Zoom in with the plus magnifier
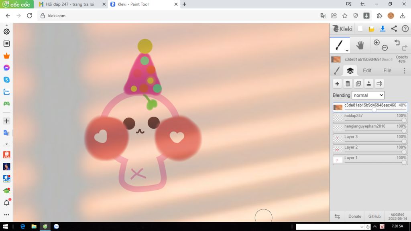 376,43
